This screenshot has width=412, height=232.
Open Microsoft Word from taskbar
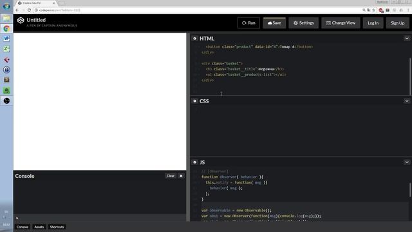[x=6, y=39]
